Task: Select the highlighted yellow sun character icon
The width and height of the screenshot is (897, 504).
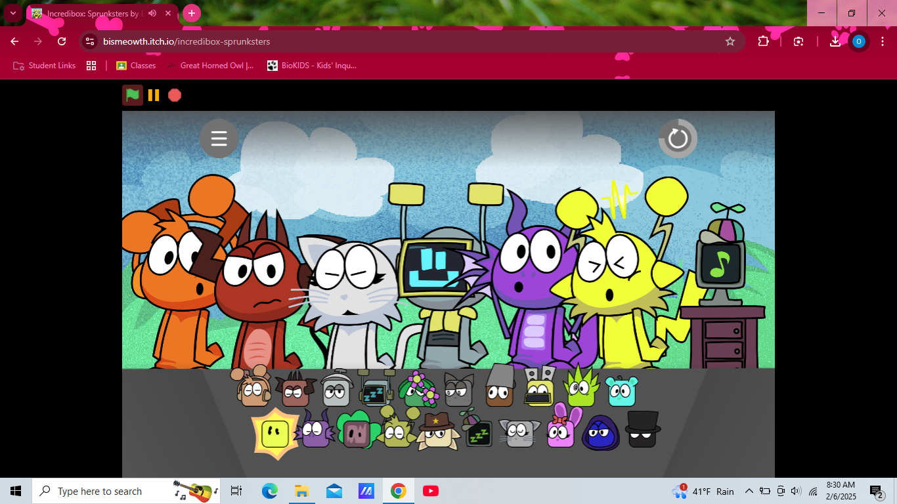Action: tap(275, 434)
